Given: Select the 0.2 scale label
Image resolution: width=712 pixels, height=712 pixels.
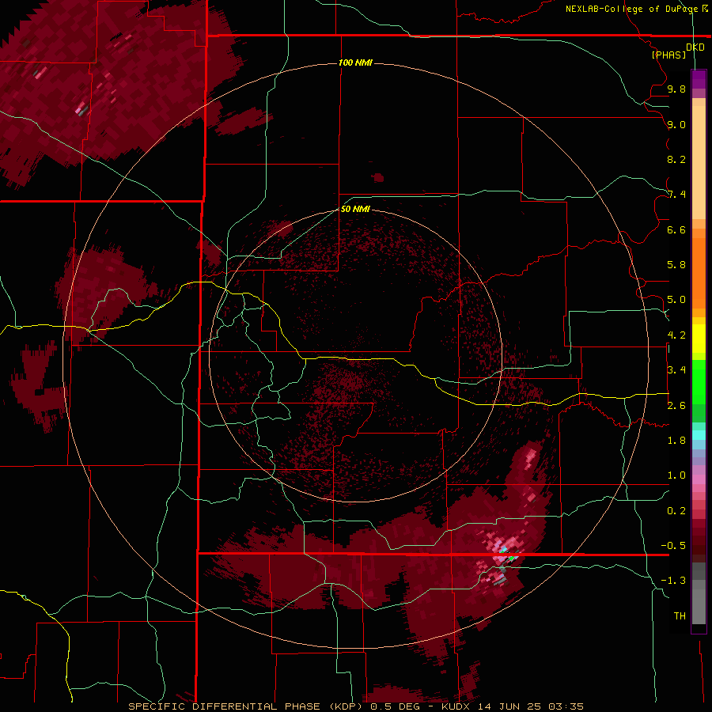Looking at the screenshot, I should coord(676,511).
